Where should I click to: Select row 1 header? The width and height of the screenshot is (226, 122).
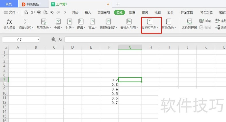tap(4, 52)
